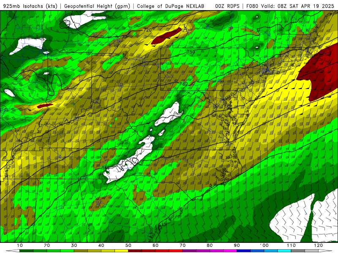338x253 pixels.
Task: Select the darkest green 10-15 kt swatch
Action: click(x=26, y=251)
